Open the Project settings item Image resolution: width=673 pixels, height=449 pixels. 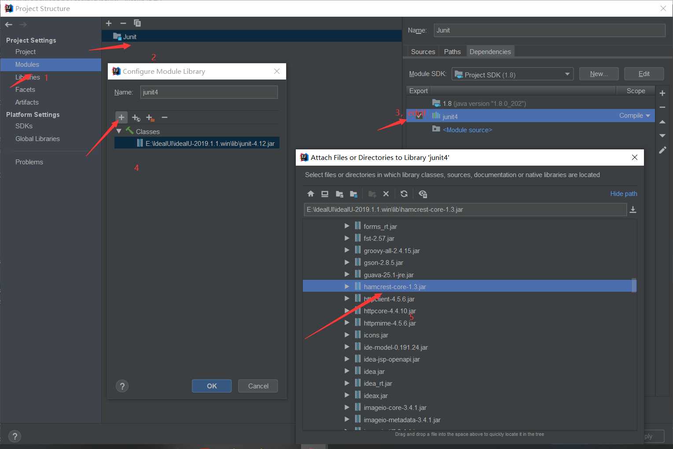tap(26, 52)
